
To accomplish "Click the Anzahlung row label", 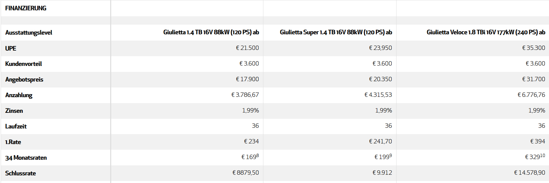I will tap(19, 95).
